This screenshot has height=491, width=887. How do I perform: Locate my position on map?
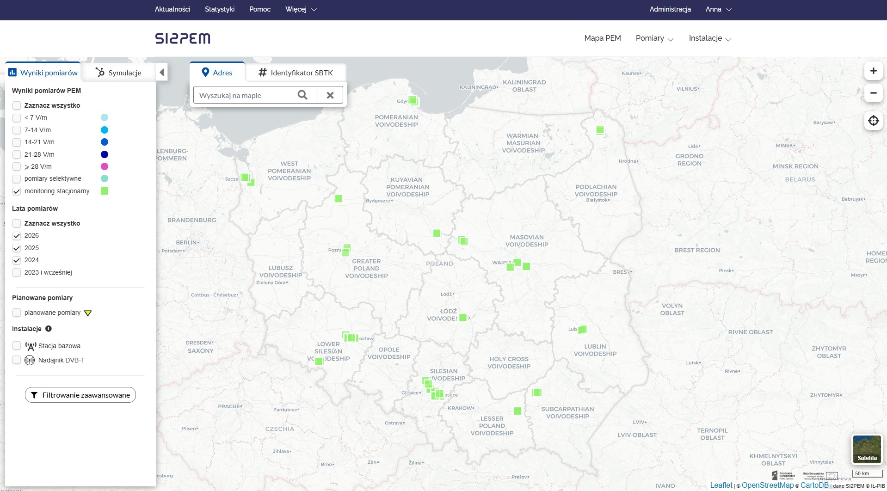tap(873, 121)
